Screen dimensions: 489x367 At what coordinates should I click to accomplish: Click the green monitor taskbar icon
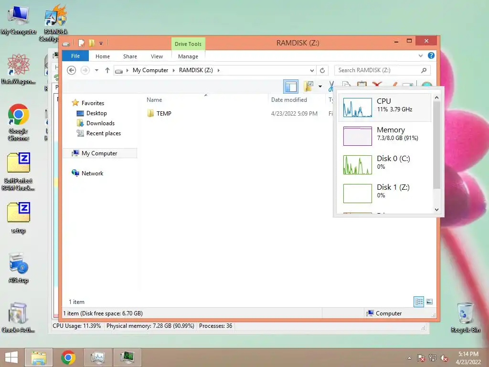tap(127, 357)
